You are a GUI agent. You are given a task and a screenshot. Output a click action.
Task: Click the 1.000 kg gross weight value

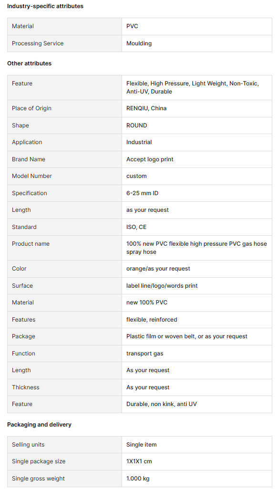point(138,479)
